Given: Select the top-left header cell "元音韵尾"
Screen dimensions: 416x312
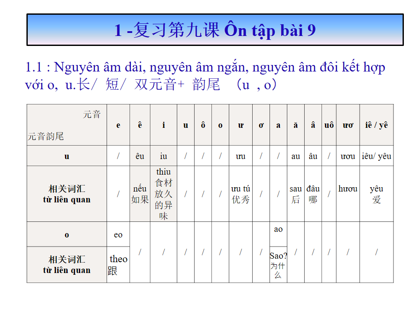Looking at the screenshot, I should [x=67, y=125].
